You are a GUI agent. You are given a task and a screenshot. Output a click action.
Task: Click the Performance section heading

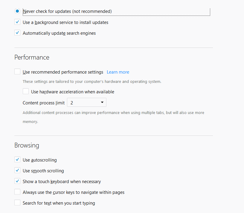pyautogui.click(x=32, y=57)
